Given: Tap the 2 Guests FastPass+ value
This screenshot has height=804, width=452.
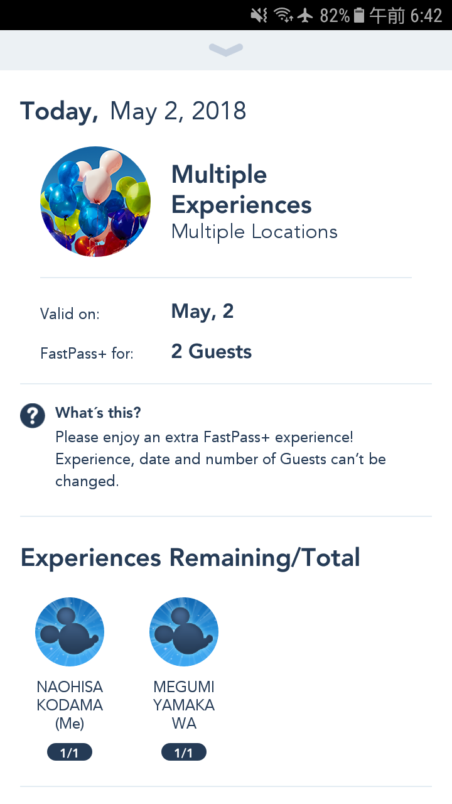Looking at the screenshot, I should (x=212, y=352).
